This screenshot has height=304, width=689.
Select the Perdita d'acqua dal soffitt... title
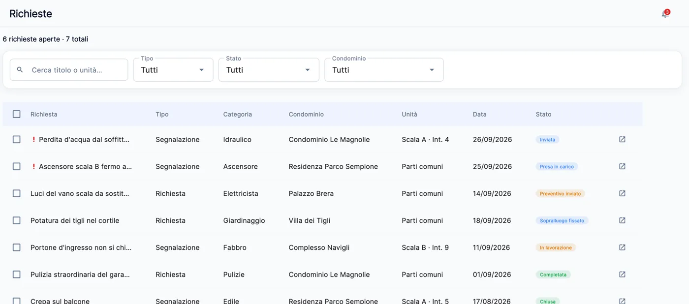tap(84, 139)
